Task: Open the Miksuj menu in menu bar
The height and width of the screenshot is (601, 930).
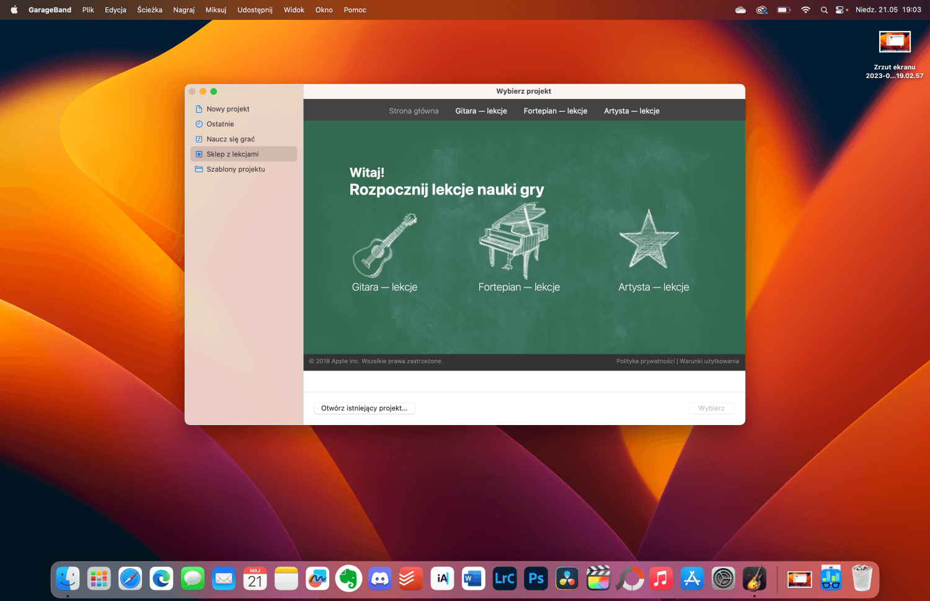Action: point(216,10)
